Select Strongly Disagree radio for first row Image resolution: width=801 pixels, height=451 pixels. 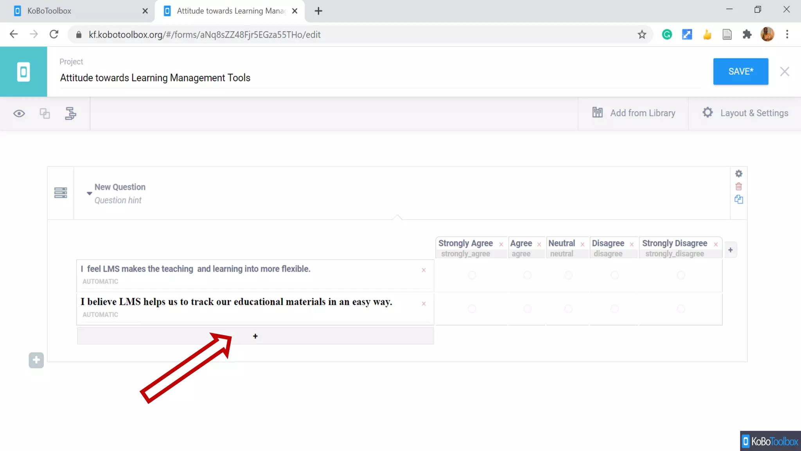pos(681,275)
